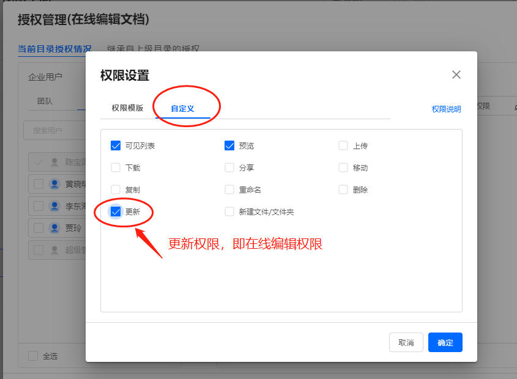Viewport: 517px width, 379px height.
Task: Select the 团队 tab in background panel
Action: coord(45,101)
